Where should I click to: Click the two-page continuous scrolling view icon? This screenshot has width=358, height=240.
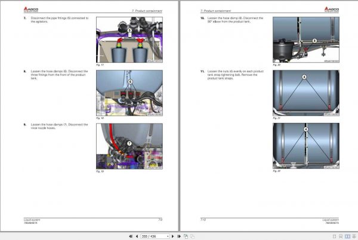tap(354, 236)
